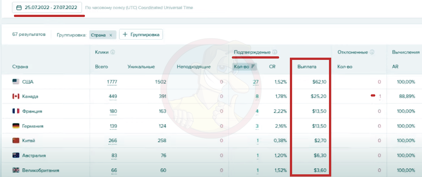The image size is (422, 177).
Task: Show info icon next to Клики
Action: [x=112, y=52]
